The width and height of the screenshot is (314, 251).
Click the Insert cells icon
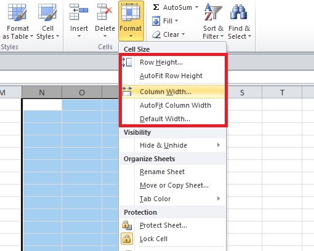(x=79, y=12)
